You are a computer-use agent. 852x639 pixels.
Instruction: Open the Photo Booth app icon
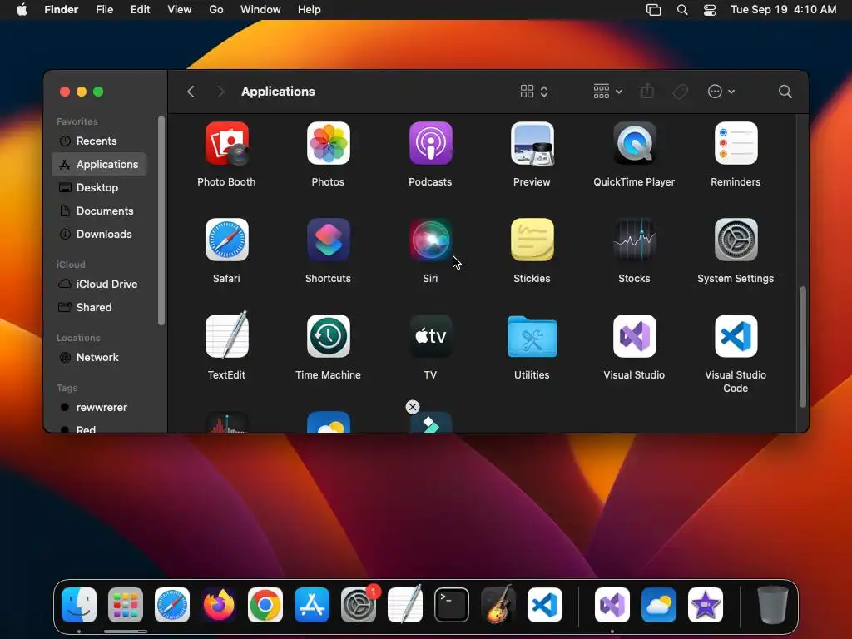tap(226, 143)
